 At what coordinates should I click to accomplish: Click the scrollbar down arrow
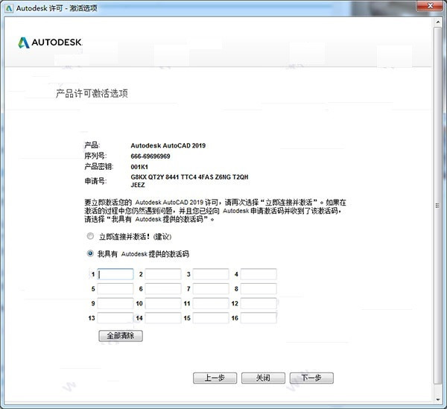tap(438, 399)
